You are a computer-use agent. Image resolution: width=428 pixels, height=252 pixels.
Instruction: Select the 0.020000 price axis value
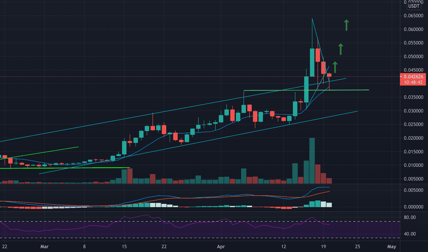click(413, 138)
